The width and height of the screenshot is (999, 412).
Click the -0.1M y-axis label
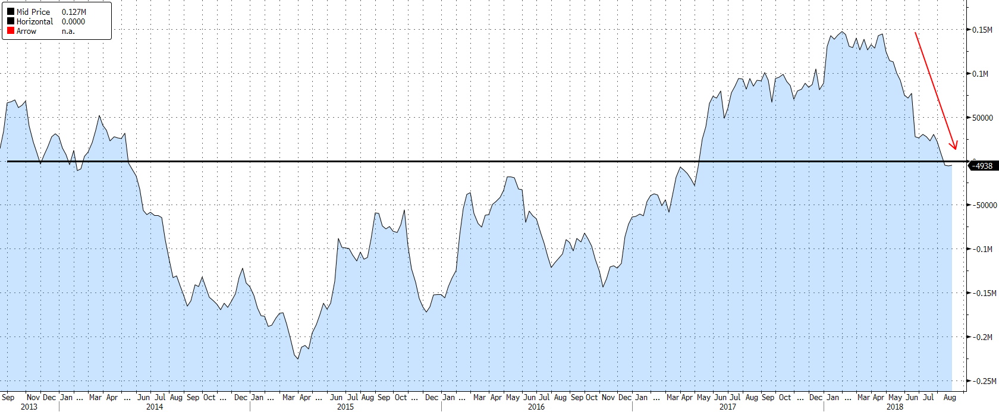[x=982, y=249]
